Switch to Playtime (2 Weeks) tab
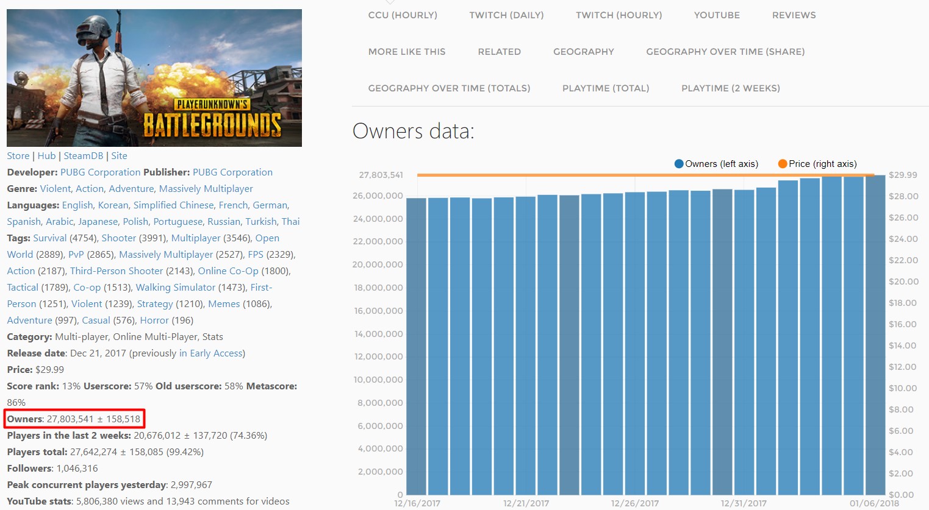The height and width of the screenshot is (510, 929). (x=731, y=88)
